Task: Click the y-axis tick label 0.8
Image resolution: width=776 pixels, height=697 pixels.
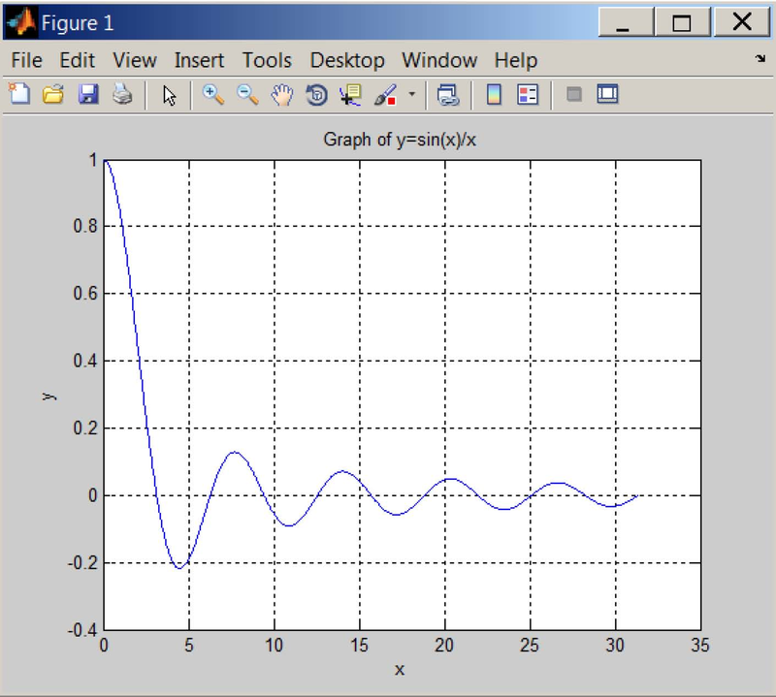Action: pos(85,226)
